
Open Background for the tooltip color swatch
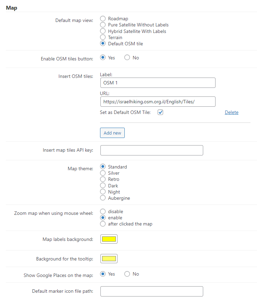pos(109,259)
